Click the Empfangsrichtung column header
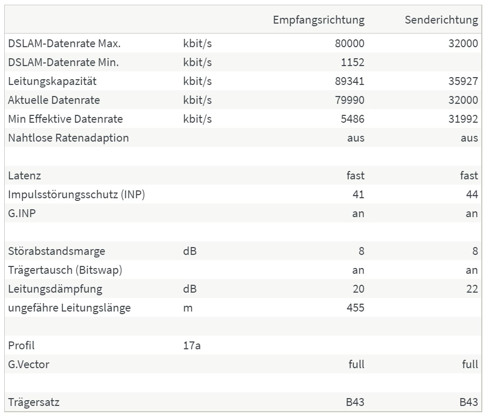 click(318, 20)
